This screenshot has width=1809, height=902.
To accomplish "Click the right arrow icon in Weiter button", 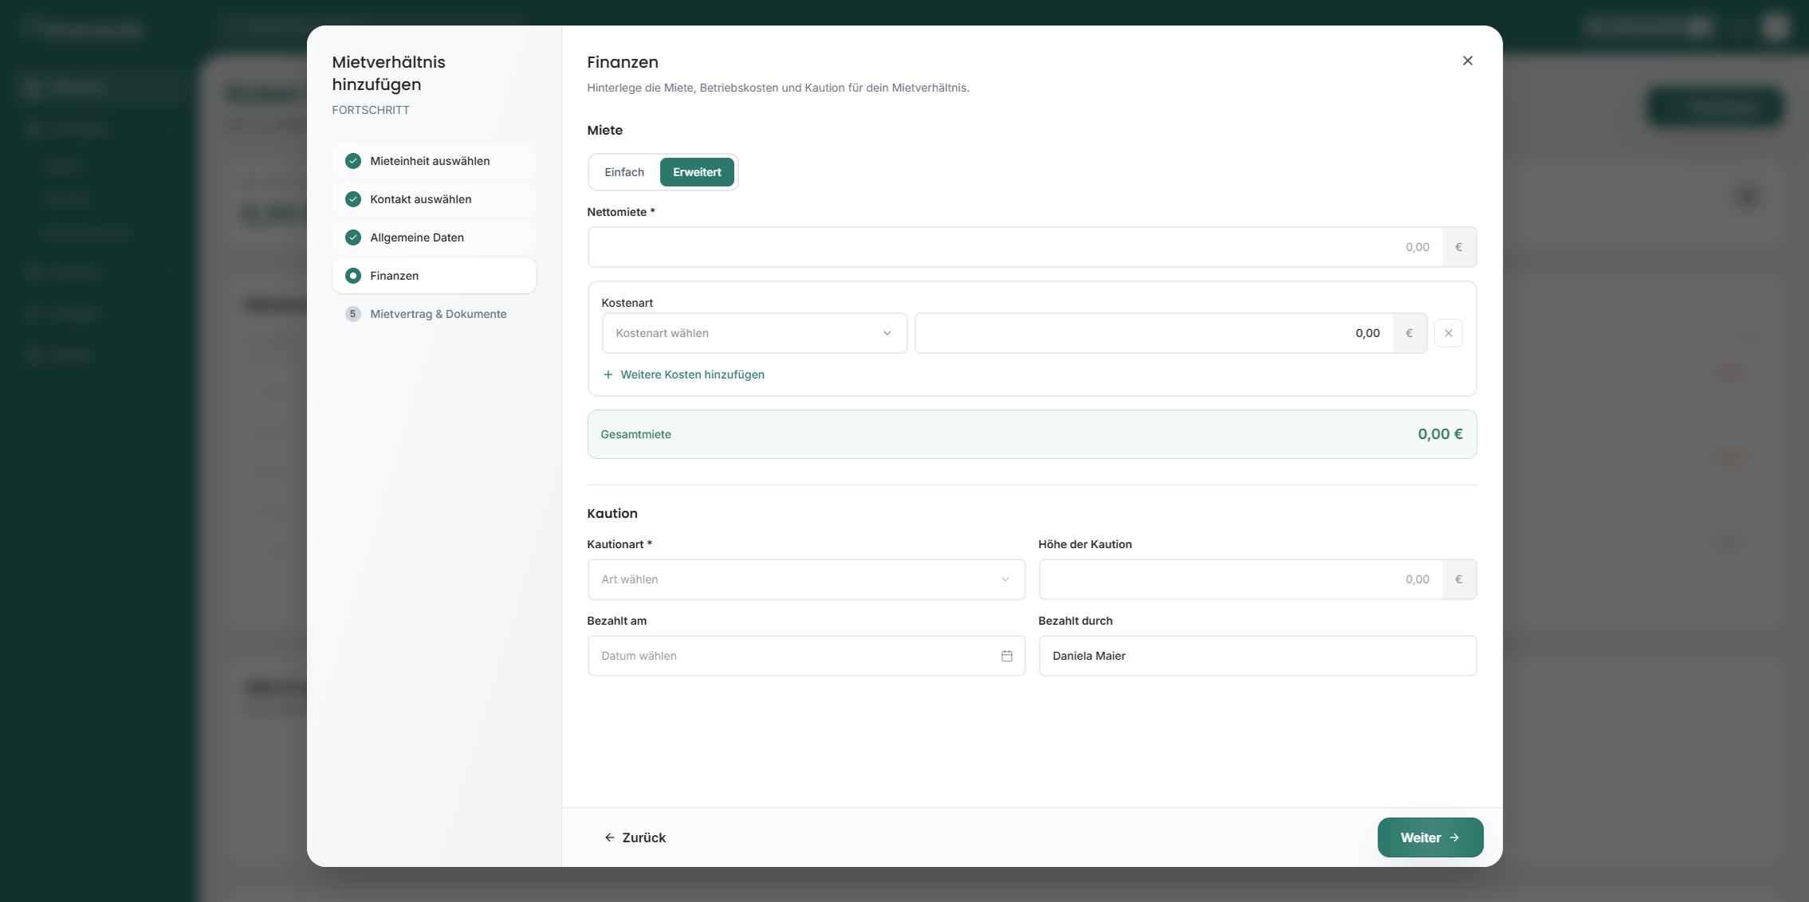I will click(x=1454, y=837).
